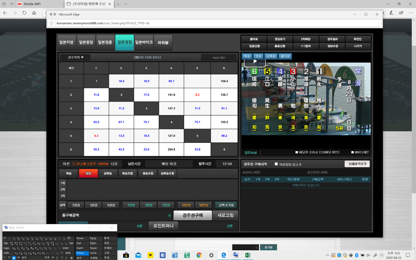The image size is (416, 260).
Task: Switch to the 일본바이크 tab
Action: (x=144, y=42)
